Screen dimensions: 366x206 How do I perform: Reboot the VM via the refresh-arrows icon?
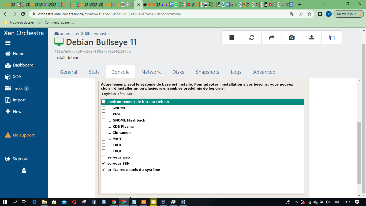(252, 37)
